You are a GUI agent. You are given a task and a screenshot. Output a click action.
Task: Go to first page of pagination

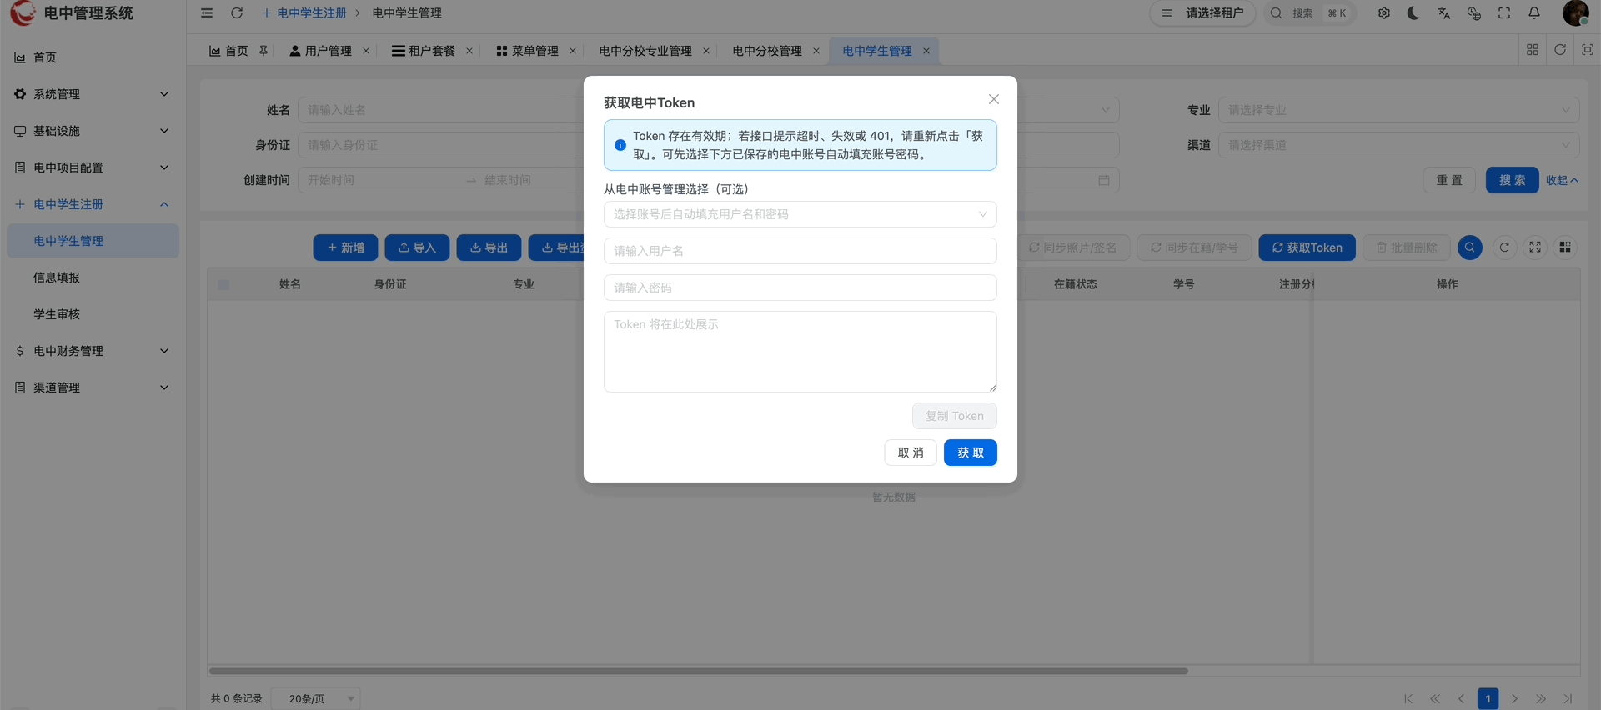1408,699
